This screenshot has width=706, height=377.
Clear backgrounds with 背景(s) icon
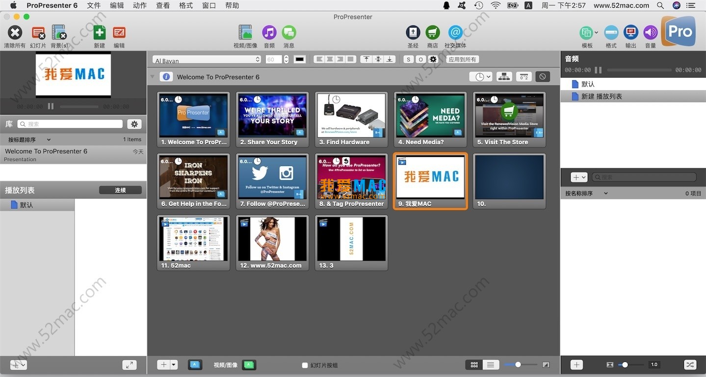point(59,33)
